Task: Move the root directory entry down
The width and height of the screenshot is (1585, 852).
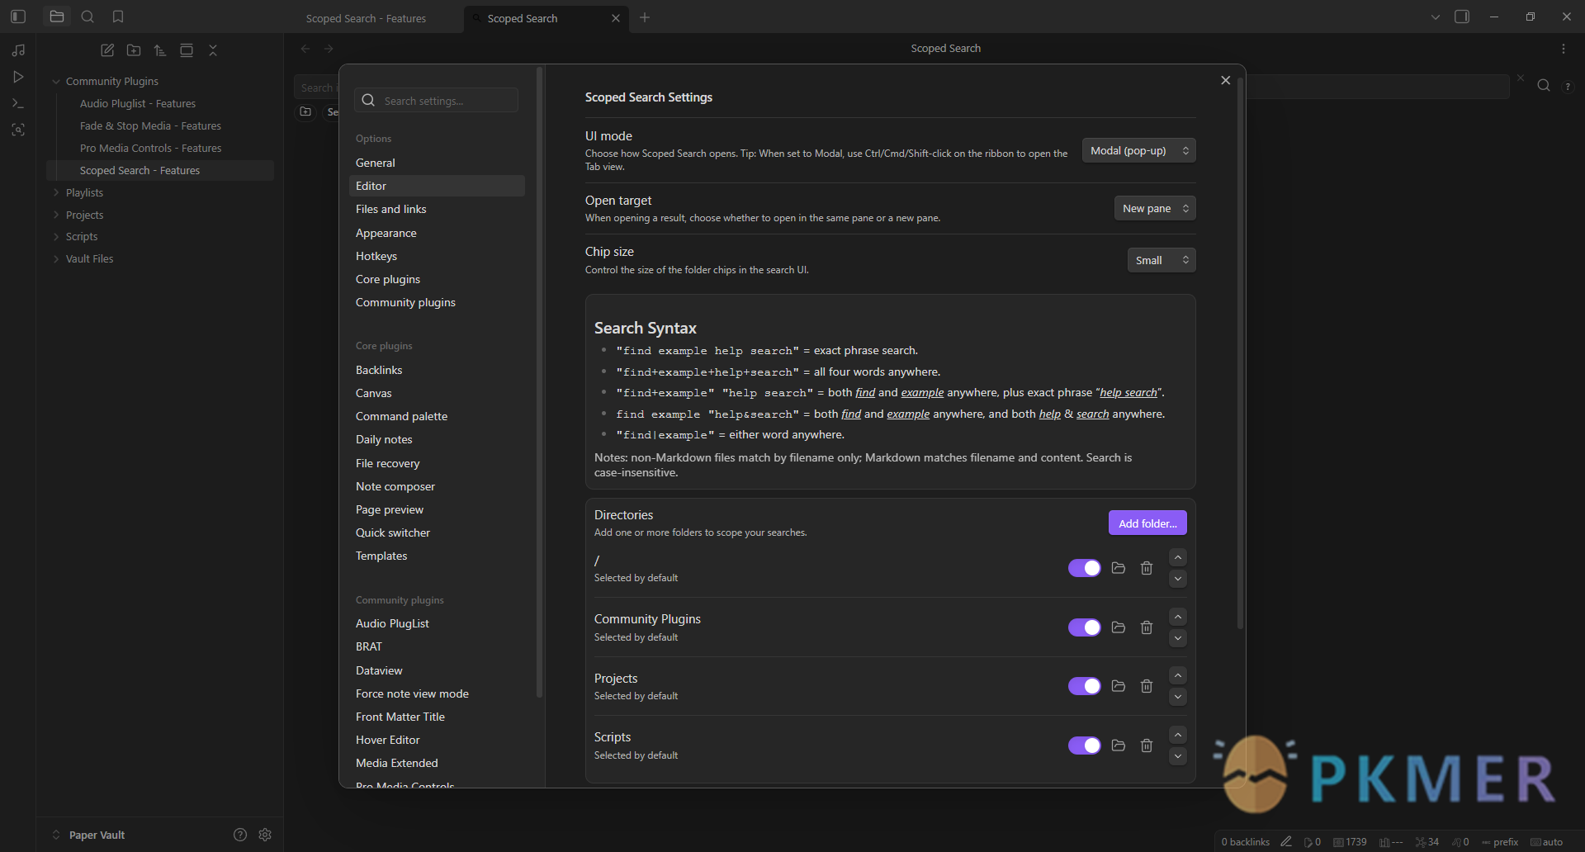Action: [x=1178, y=579]
